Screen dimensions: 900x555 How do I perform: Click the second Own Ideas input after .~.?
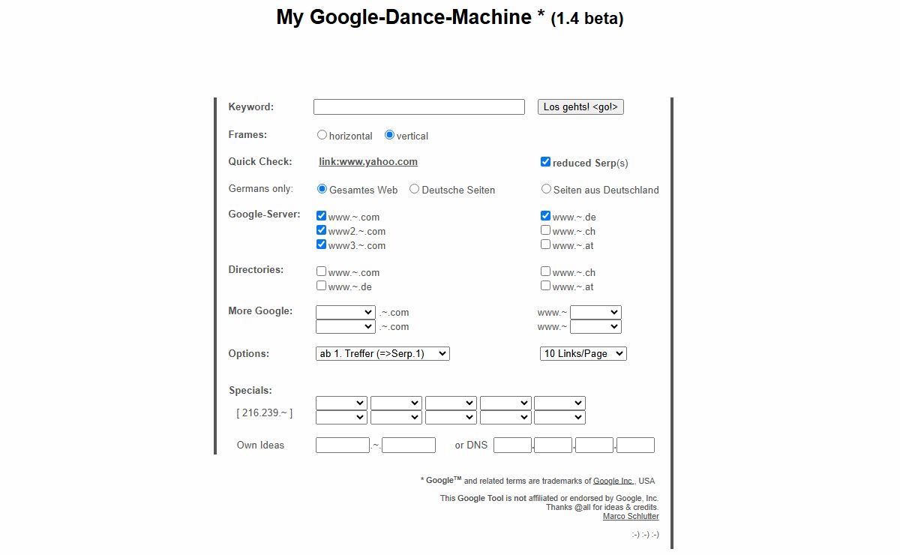coord(409,445)
